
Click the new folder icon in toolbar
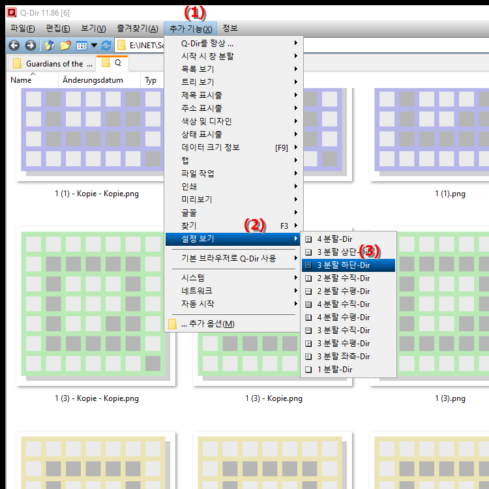click(65, 46)
